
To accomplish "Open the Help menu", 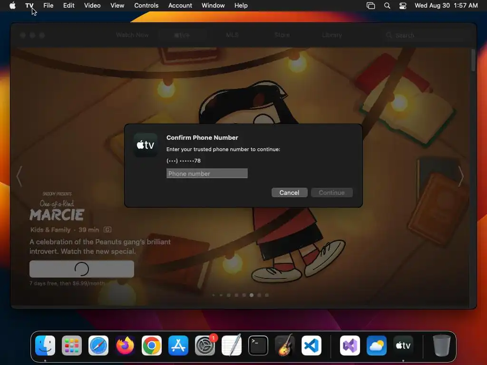I will pos(241,5).
